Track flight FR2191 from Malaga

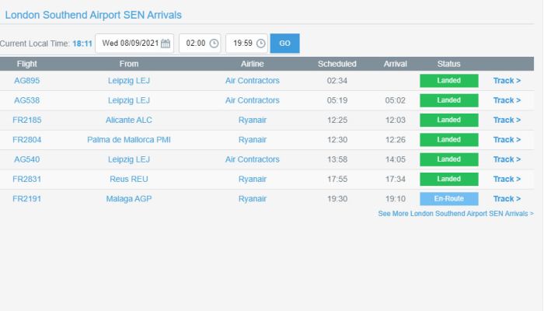click(507, 199)
